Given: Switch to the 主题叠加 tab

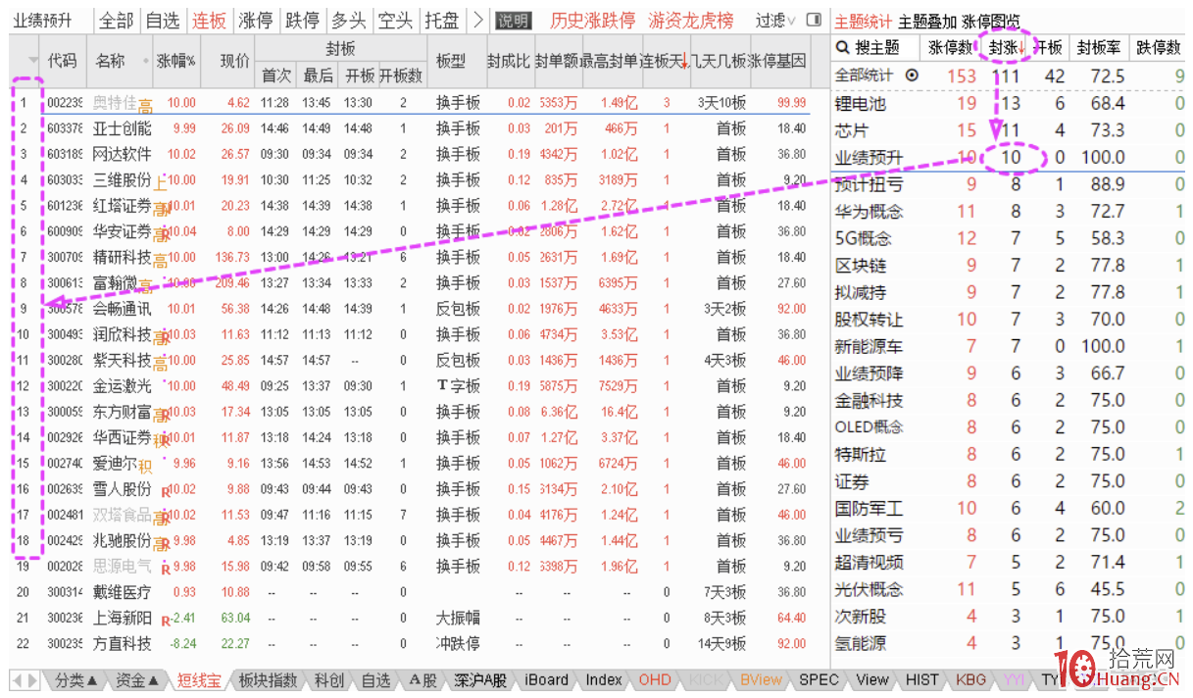Looking at the screenshot, I should [x=927, y=21].
